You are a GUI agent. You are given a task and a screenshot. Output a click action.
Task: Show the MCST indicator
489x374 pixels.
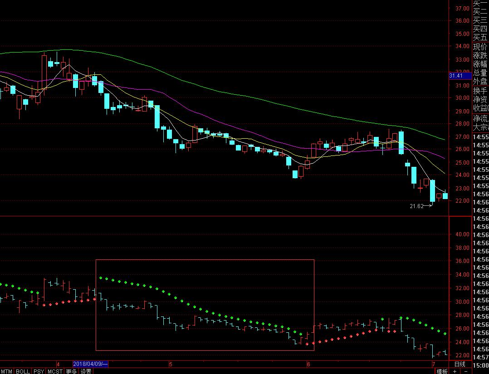tap(55, 371)
